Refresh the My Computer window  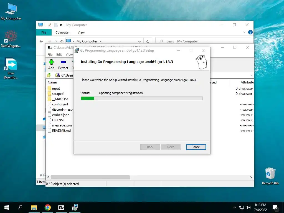148,42
